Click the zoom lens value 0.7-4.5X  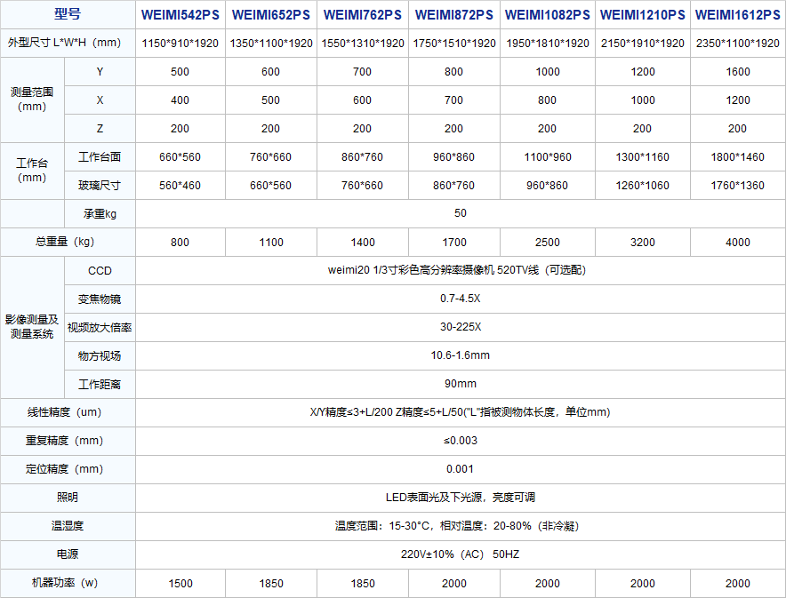point(461,299)
